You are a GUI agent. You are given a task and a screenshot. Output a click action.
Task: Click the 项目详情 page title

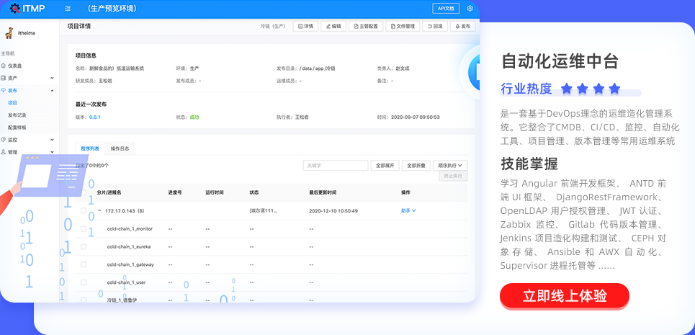(79, 26)
